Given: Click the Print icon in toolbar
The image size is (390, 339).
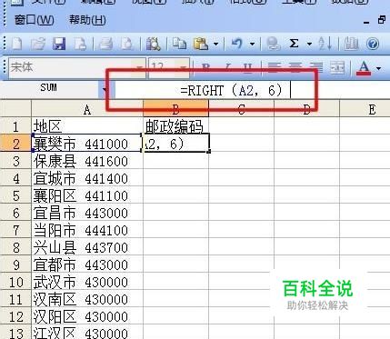Looking at the screenshot, I should (105, 44).
